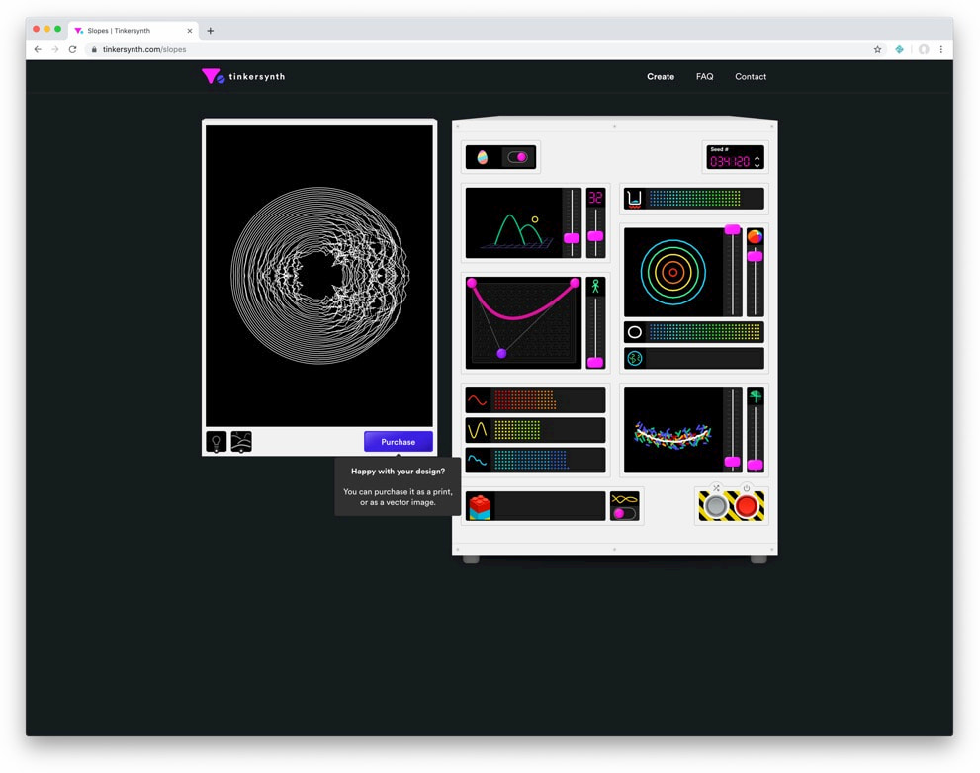
Task: Click the shuffle icon above the gray button
Action: point(716,486)
